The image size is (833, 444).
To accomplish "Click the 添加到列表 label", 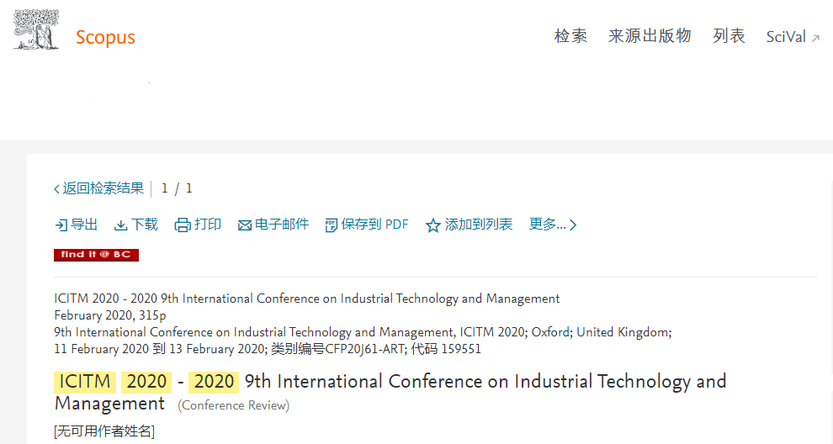I will coord(479,225).
